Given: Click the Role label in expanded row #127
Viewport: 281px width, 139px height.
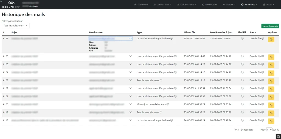Looking at the screenshot, I should point(91,51).
